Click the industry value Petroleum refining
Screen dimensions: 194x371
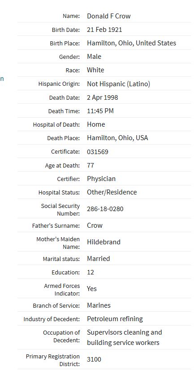point(115,319)
